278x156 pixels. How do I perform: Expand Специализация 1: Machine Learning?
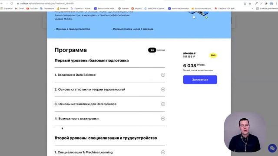163,152
